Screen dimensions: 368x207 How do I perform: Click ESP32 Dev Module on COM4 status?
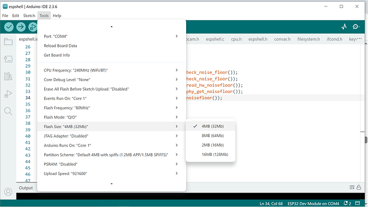click(x=313, y=203)
